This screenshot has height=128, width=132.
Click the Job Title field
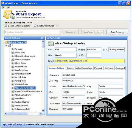92,81
